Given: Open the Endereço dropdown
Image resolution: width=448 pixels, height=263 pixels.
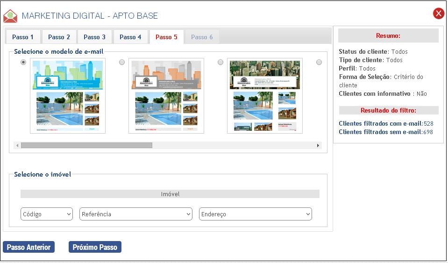Looking at the screenshot, I should coord(256,214).
